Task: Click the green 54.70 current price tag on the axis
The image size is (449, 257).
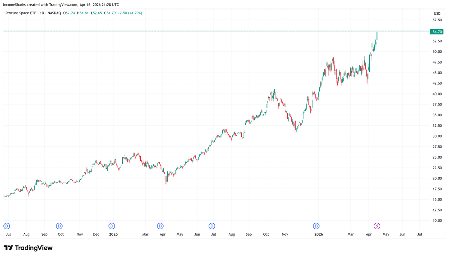Action: click(x=437, y=32)
